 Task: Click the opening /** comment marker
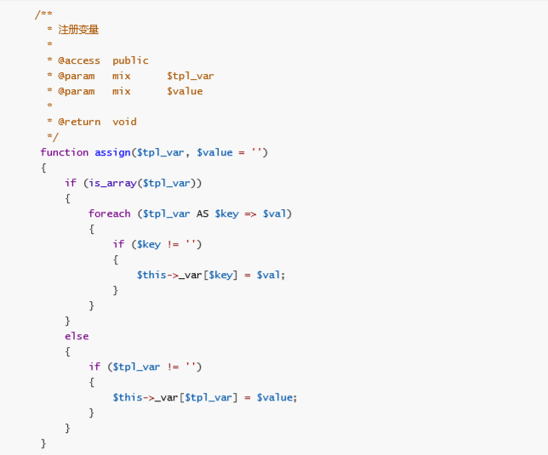click(x=43, y=14)
